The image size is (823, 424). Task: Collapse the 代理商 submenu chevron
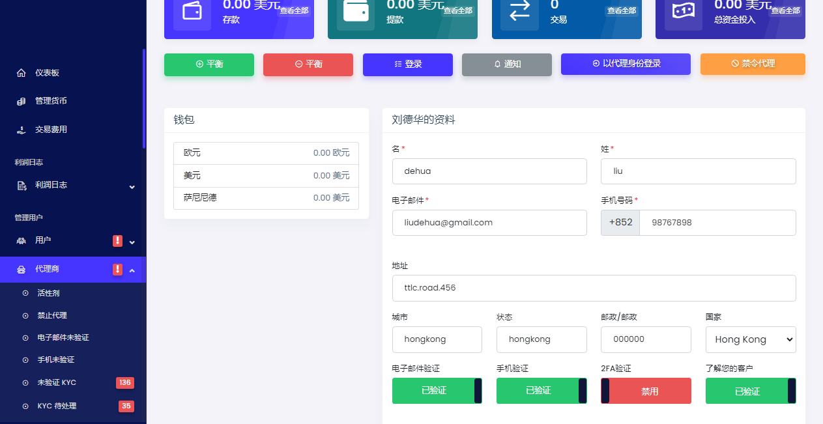(x=132, y=270)
